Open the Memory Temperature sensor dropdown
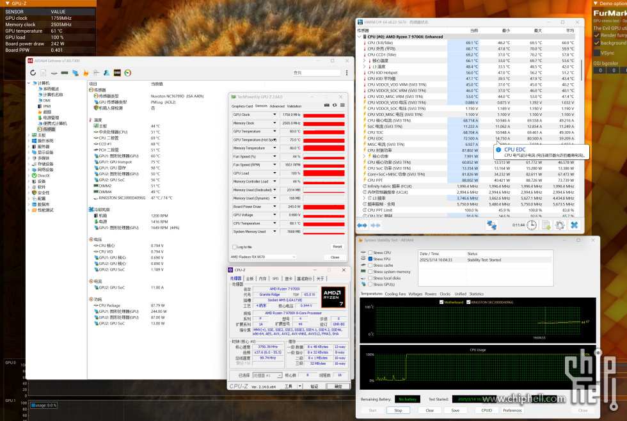This screenshot has height=421, width=627. pyautogui.click(x=274, y=148)
